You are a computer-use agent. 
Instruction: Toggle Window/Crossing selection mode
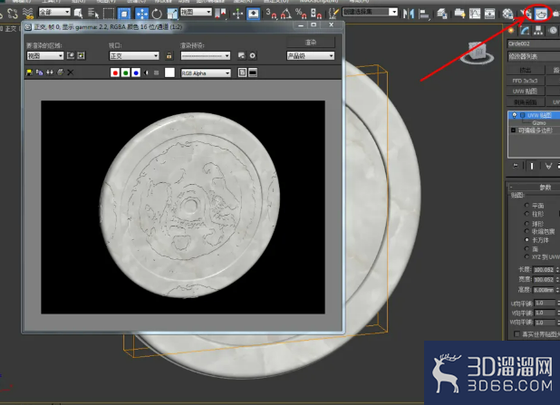tap(124, 14)
